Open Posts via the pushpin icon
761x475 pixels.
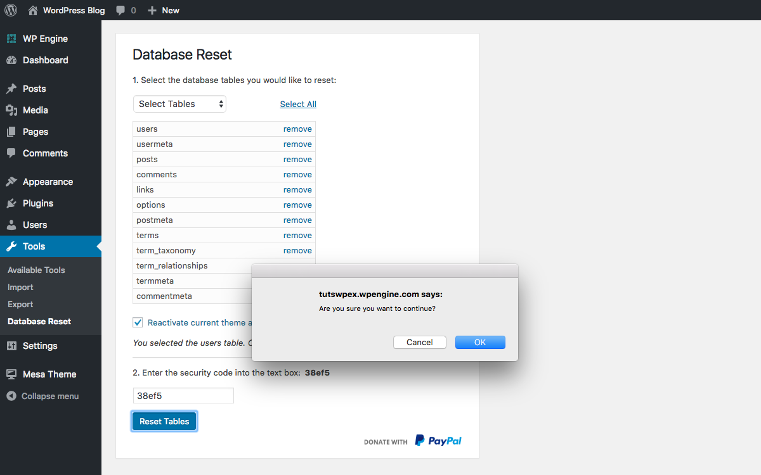[x=11, y=89]
